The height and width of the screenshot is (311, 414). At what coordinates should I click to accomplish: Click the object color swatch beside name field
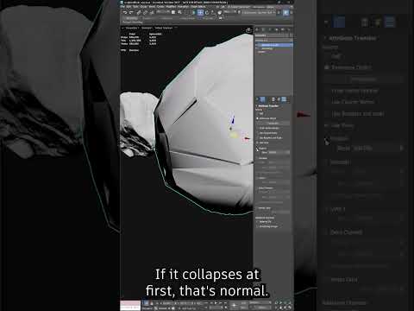click(x=291, y=35)
